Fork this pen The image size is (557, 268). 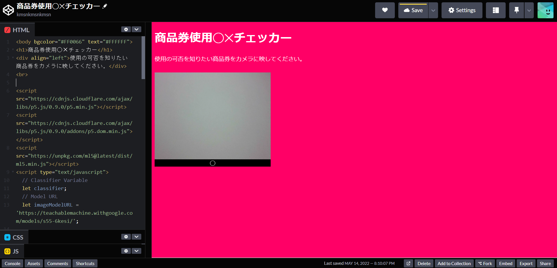[485, 263]
